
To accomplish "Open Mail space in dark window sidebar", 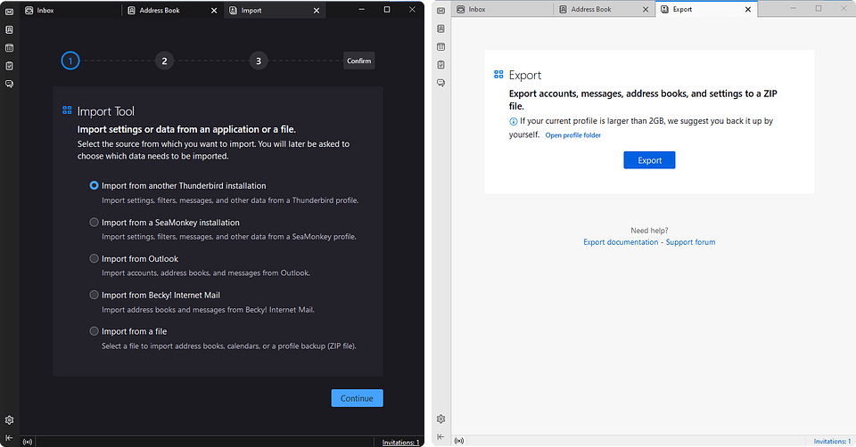I will click(x=9, y=12).
